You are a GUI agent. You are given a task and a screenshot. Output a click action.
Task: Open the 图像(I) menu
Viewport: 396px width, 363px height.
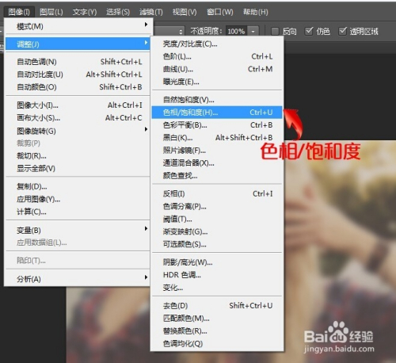(x=19, y=12)
